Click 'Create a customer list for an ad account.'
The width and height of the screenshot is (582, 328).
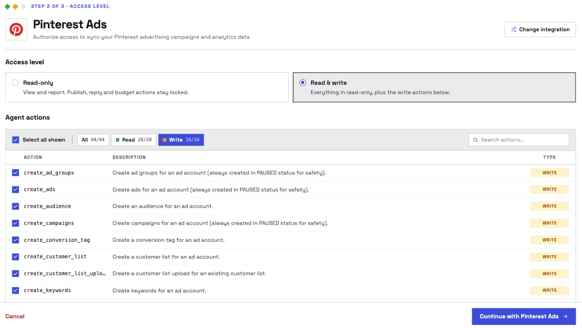tap(166, 257)
